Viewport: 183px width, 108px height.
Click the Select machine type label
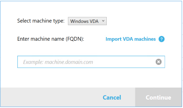[41, 21]
